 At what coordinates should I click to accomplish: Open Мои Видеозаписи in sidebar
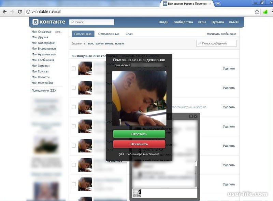tap(44, 49)
